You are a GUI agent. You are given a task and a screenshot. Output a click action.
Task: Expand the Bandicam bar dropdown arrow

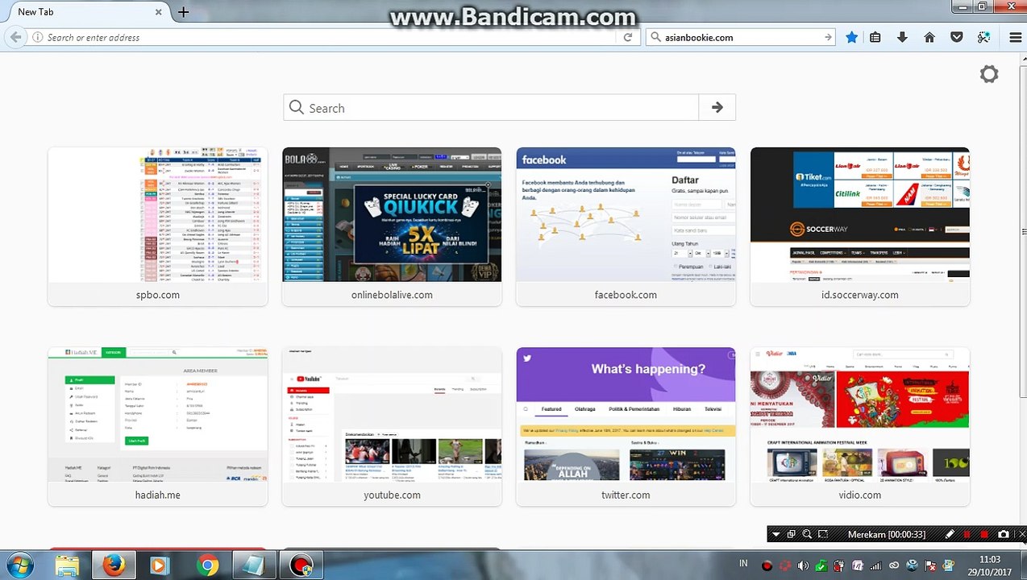775,534
